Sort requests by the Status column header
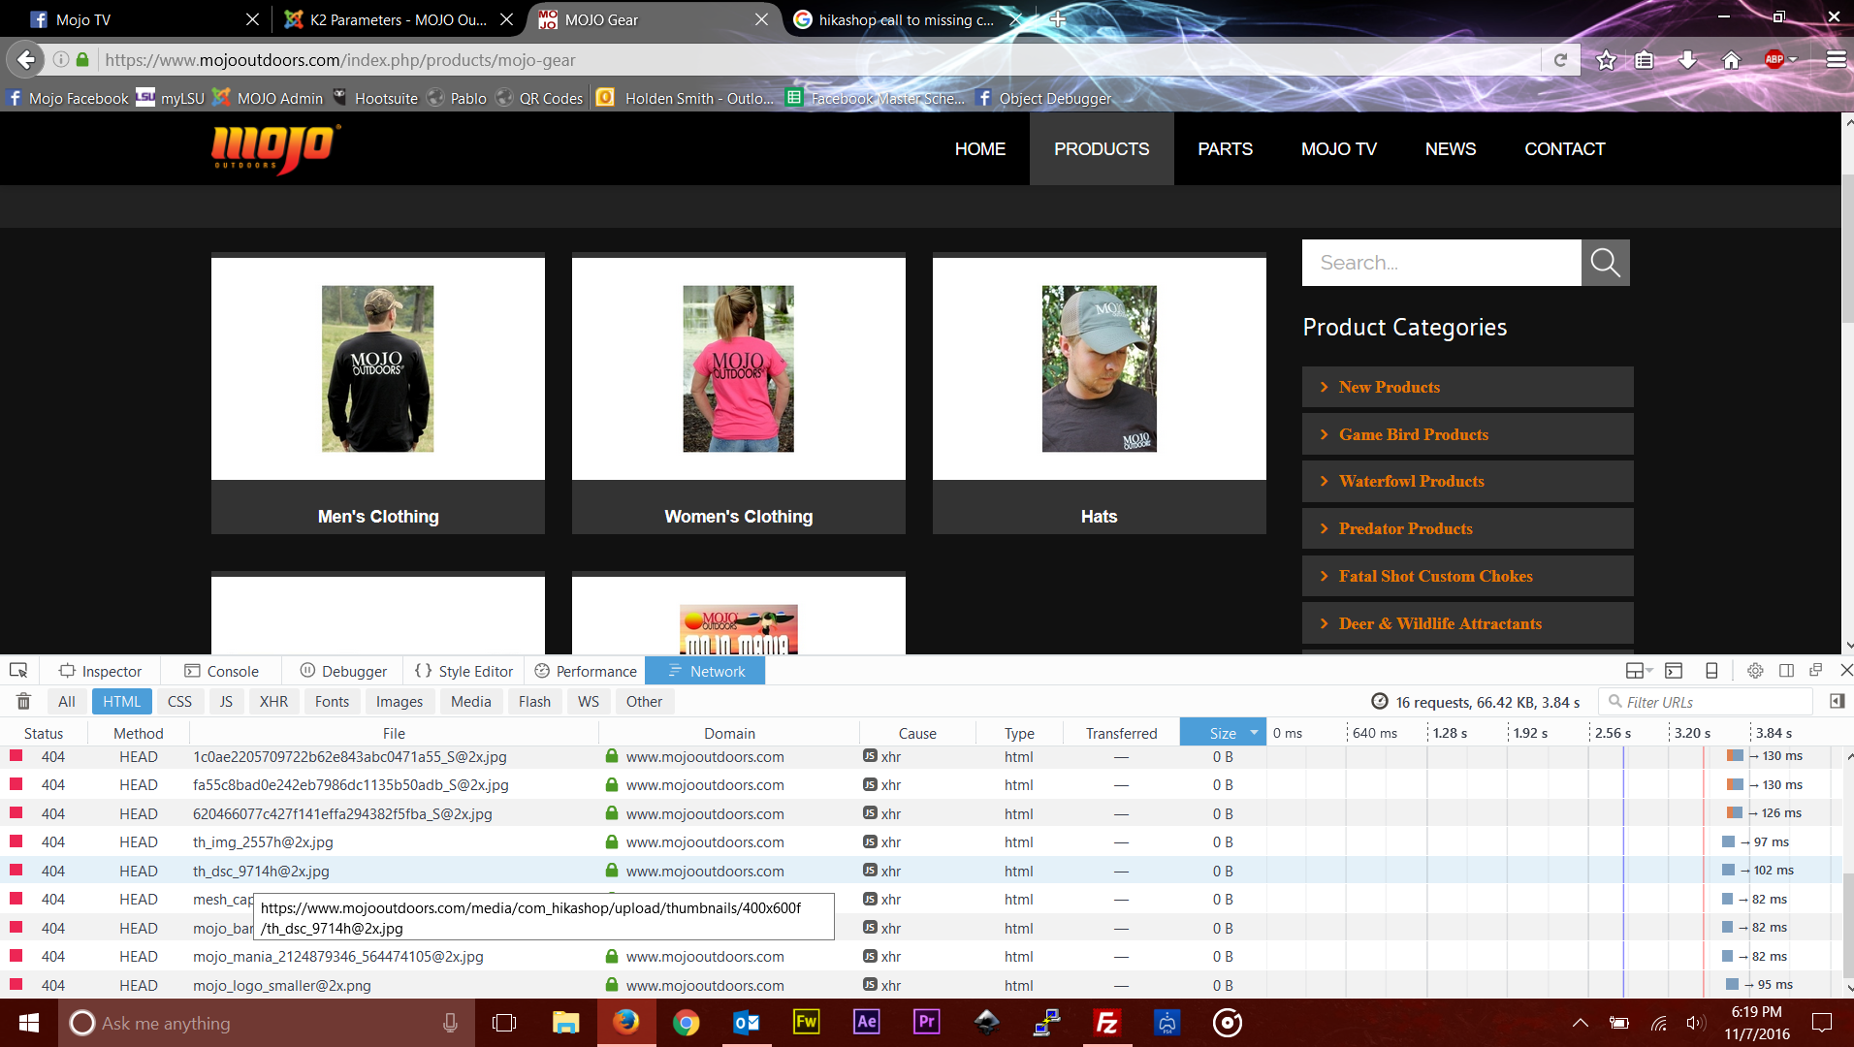Screen dimensions: 1854x1047 pyautogui.click(x=44, y=733)
